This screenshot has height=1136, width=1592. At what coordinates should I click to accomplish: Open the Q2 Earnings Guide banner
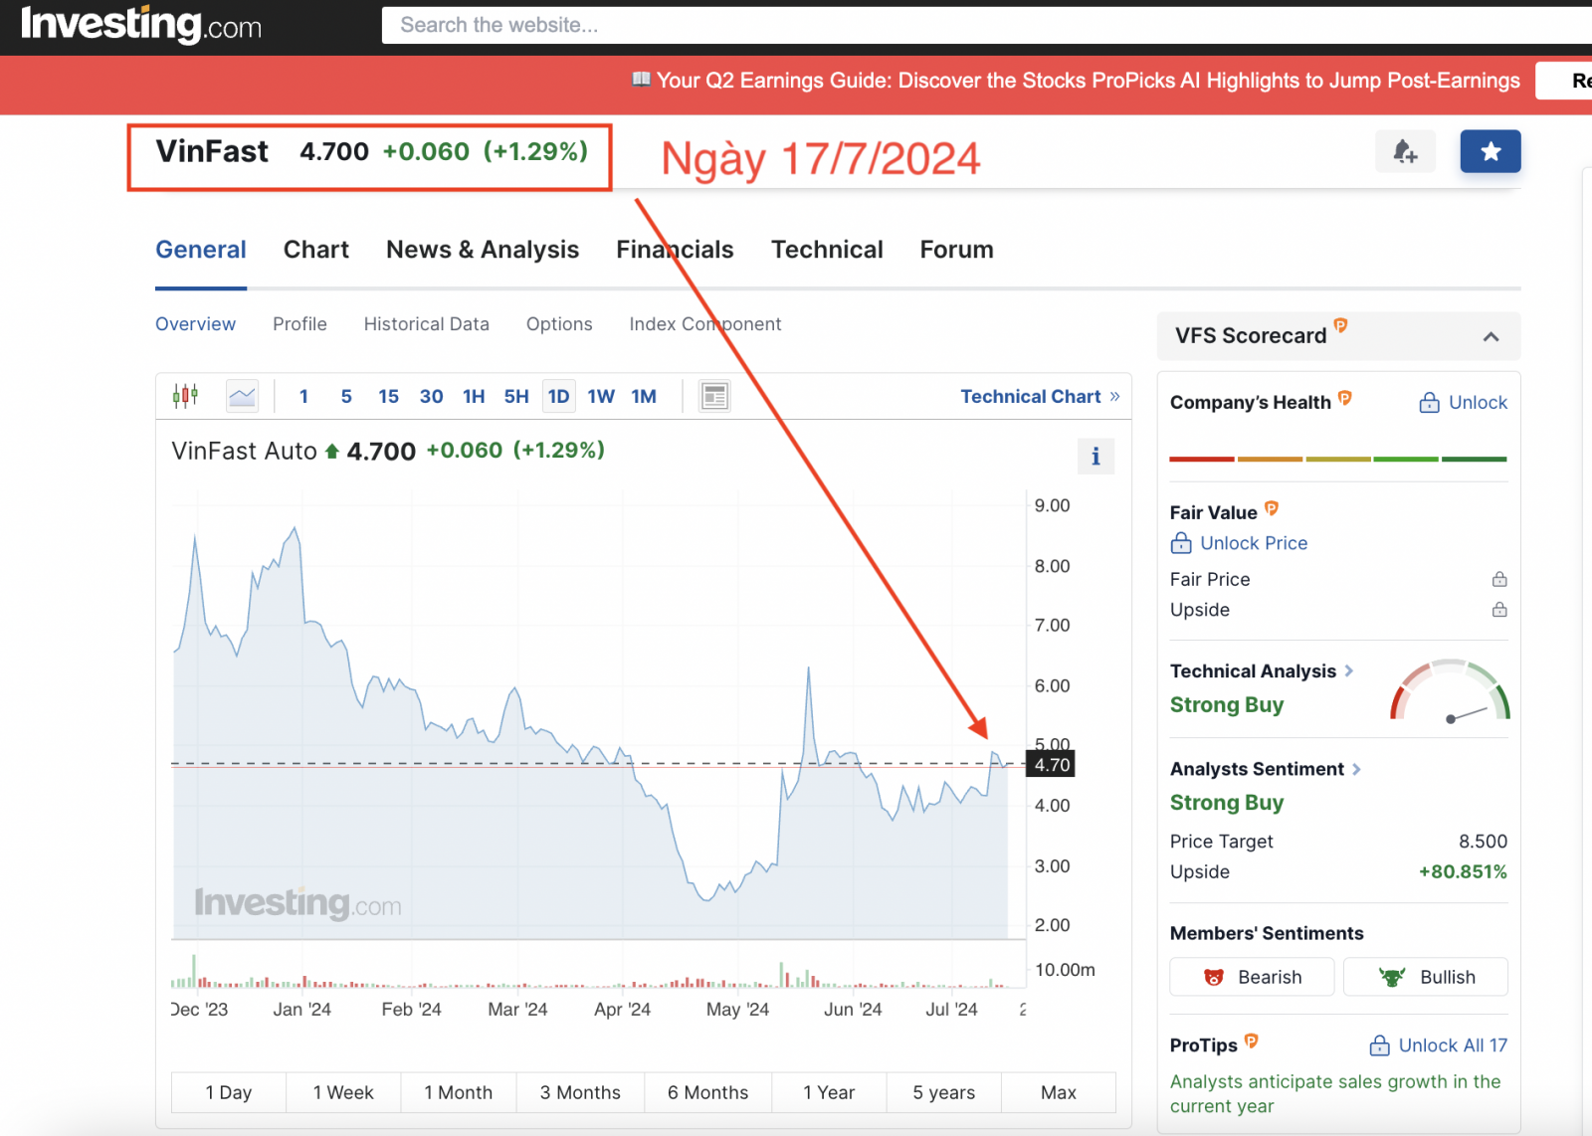pyautogui.click(x=1076, y=81)
